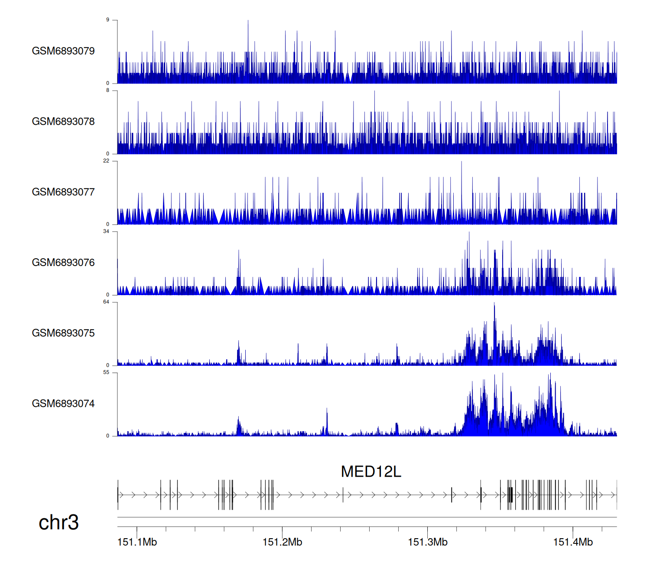This screenshot has width=650, height=572.
Task: Click the first exon of MED12L gene model
Action: click(x=118, y=495)
